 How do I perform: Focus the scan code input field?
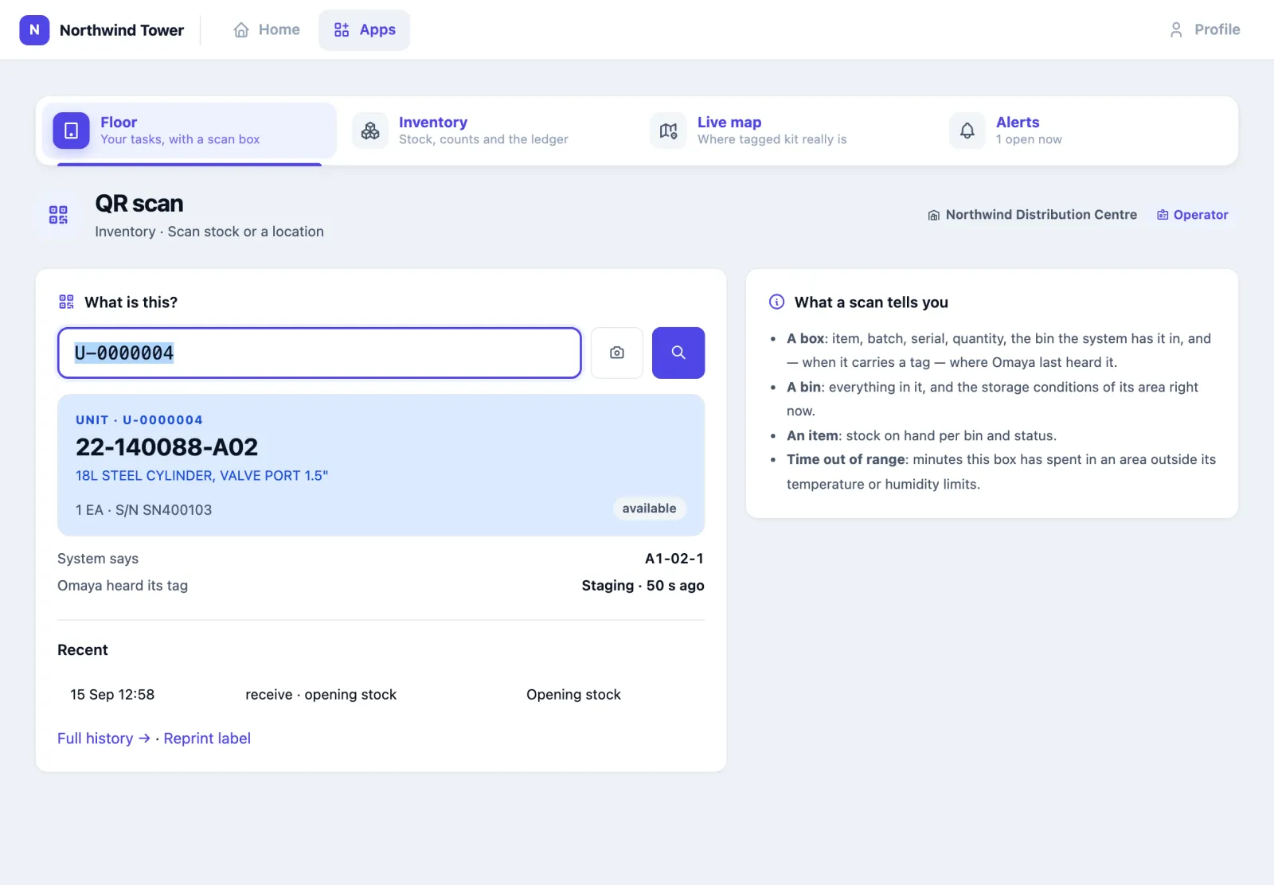click(319, 353)
